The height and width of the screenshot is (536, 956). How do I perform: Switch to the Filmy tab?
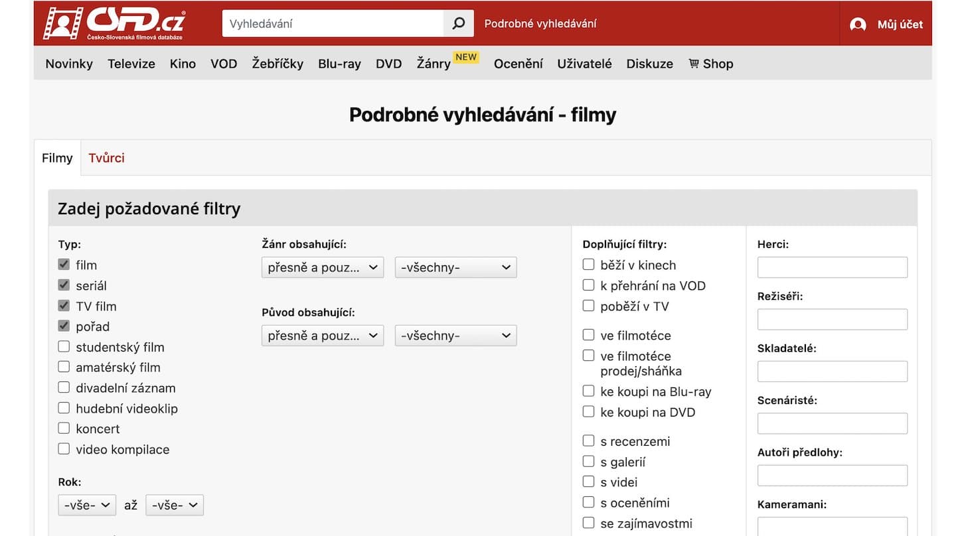(x=57, y=158)
